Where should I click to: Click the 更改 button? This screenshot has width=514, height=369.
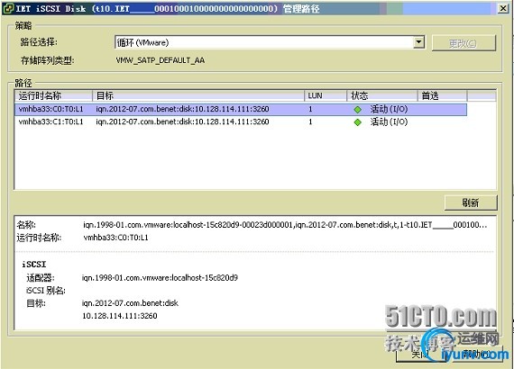coord(464,43)
